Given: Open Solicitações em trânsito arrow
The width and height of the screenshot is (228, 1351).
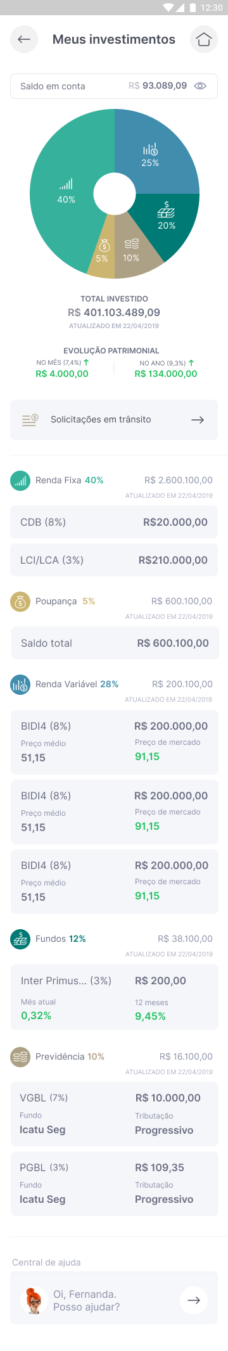Looking at the screenshot, I should [198, 419].
